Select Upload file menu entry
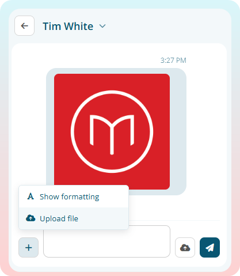240x276 pixels. [x=74, y=218]
